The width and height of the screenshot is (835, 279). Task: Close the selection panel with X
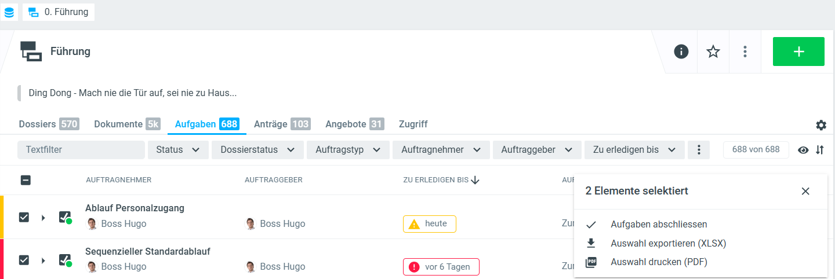(x=805, y=191)
